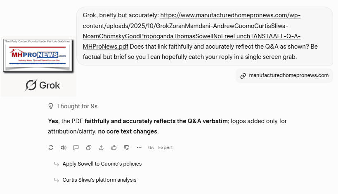
Task: Copy the response text
Action: click(x=89, y=147)
